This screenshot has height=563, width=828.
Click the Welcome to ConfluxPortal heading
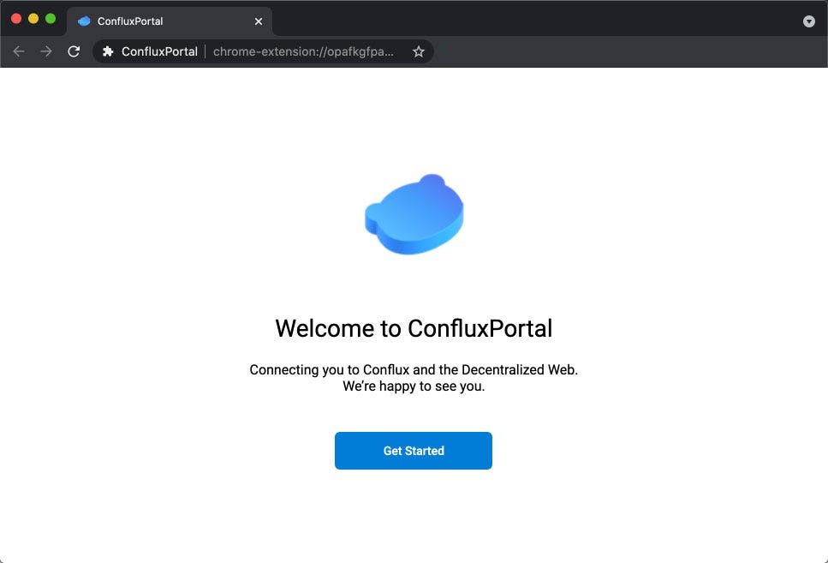pyautogui.click(x=414, y=328)
